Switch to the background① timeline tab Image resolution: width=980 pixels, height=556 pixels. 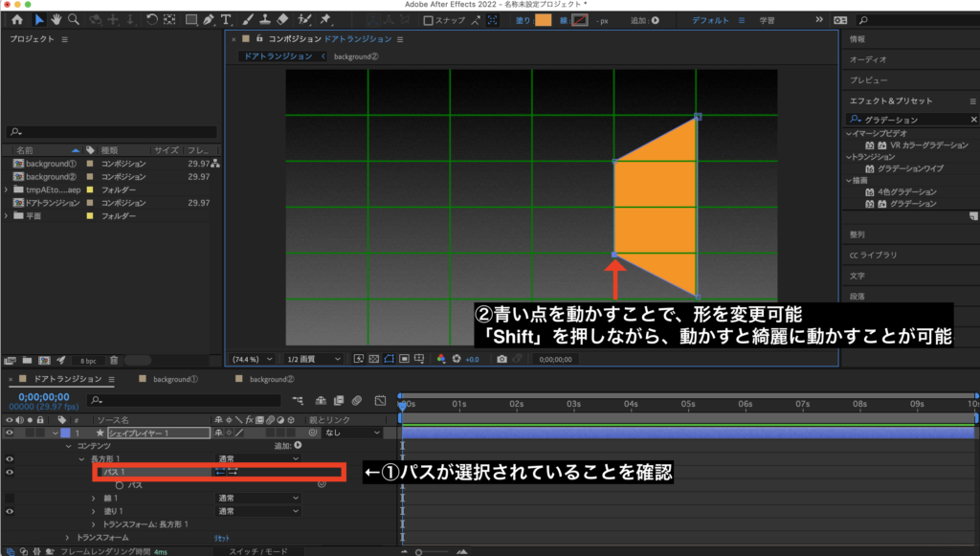click(174, 380)
